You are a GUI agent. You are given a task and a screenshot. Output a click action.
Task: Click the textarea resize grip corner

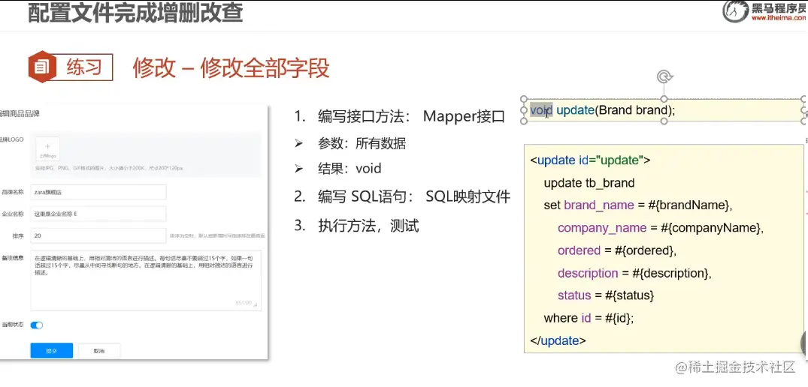pos(256,305)
